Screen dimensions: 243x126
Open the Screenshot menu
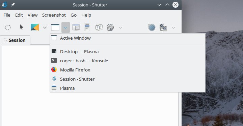click(54, 15)
